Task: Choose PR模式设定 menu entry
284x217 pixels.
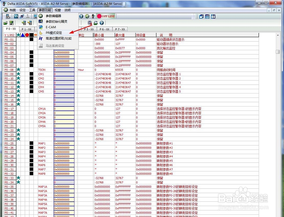Action: point(58,33)
